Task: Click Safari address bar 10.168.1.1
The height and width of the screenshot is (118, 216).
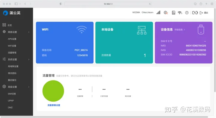Action: (108, 4)
